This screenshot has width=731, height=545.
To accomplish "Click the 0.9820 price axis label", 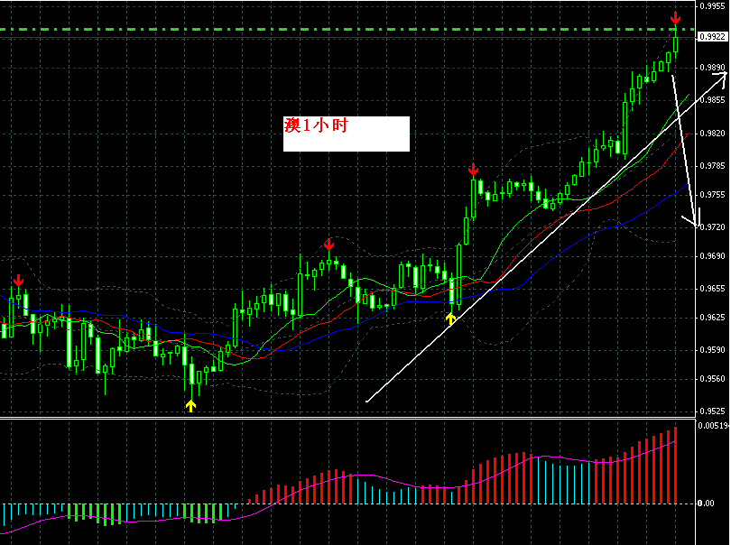I will click(712, 134).
